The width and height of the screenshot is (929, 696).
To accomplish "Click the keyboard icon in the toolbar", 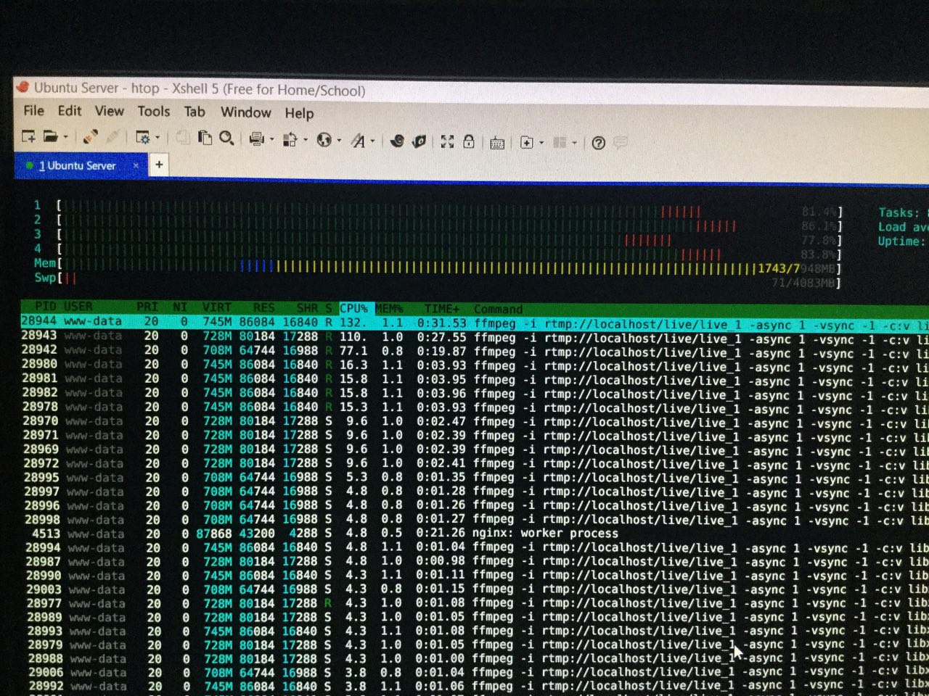I will [497, 143].
